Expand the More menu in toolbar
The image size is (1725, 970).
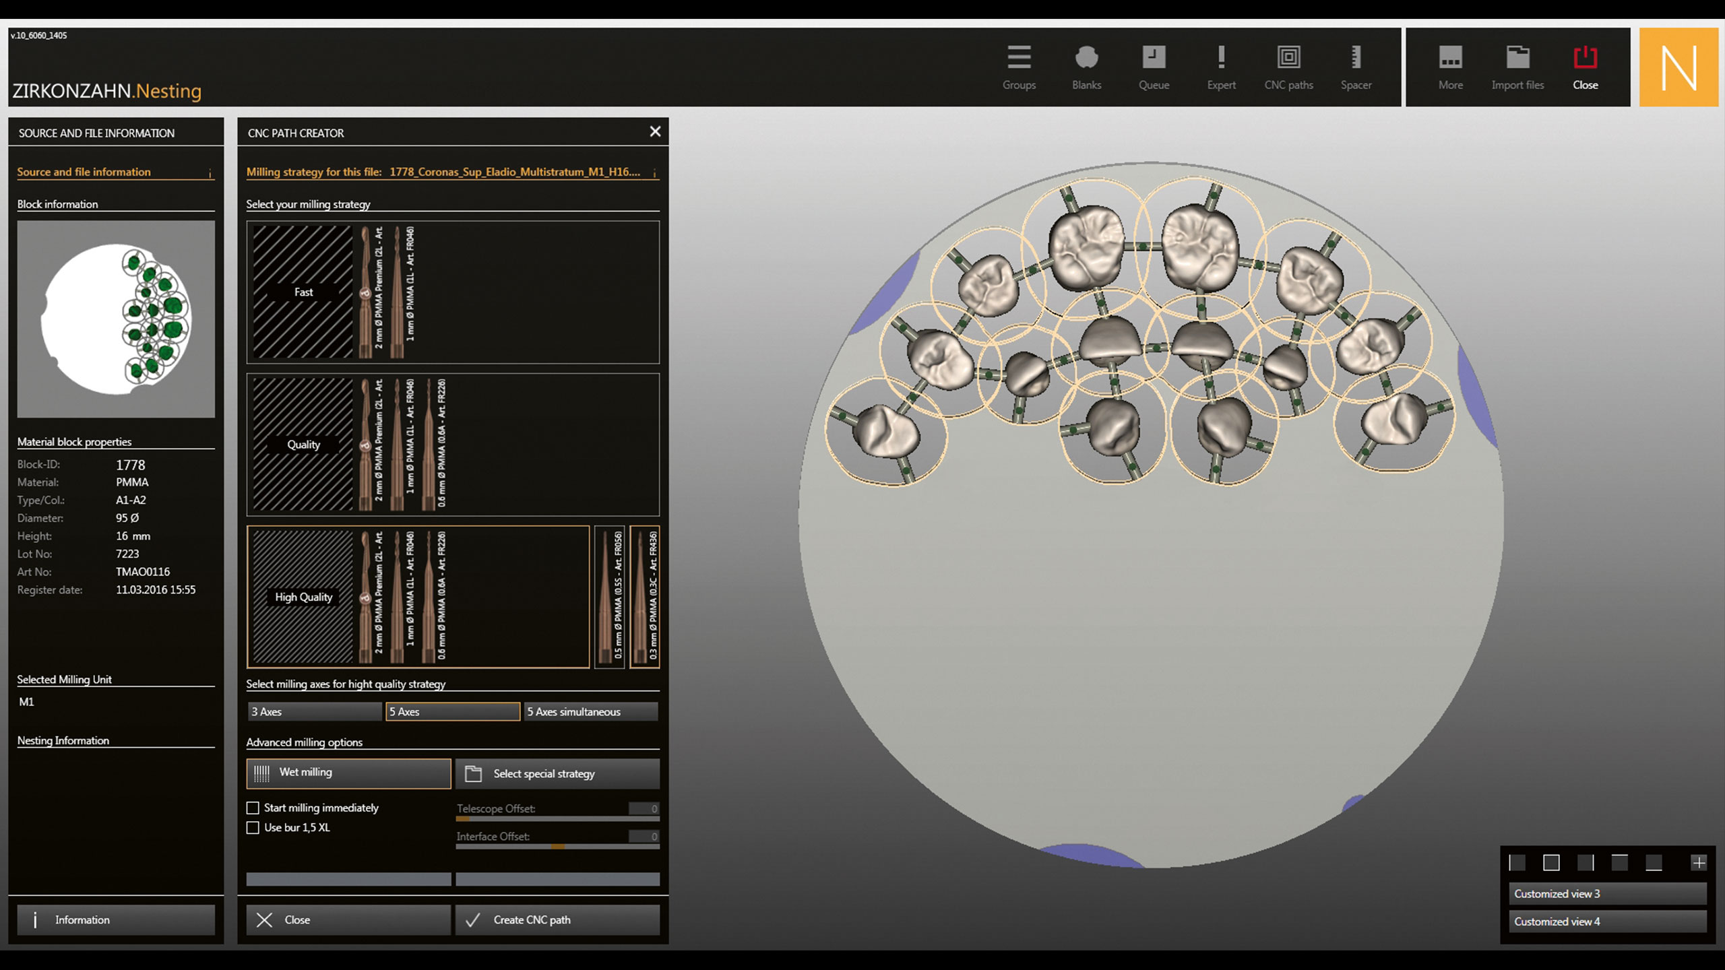click(1450, 59)
